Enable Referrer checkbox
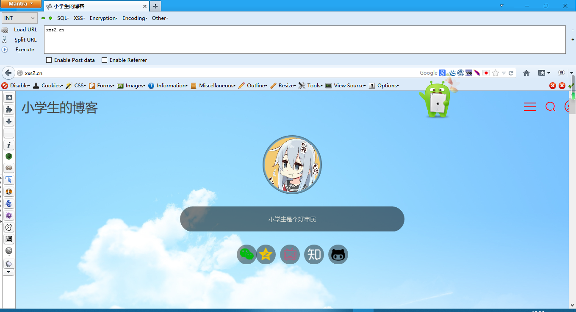Screen dimensions: 576x312 [x=105, y=60]
